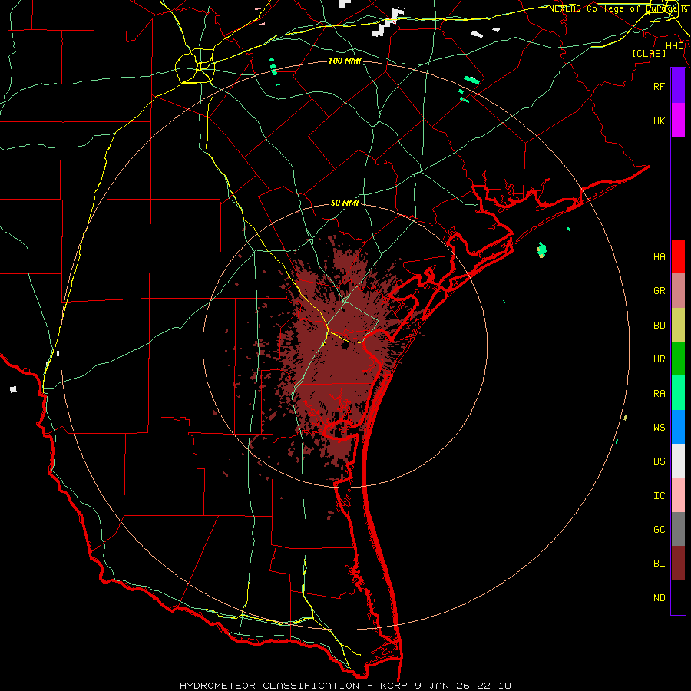
Task: Pick the light green RA legend swatch
Action: click(x=678, y=393)
